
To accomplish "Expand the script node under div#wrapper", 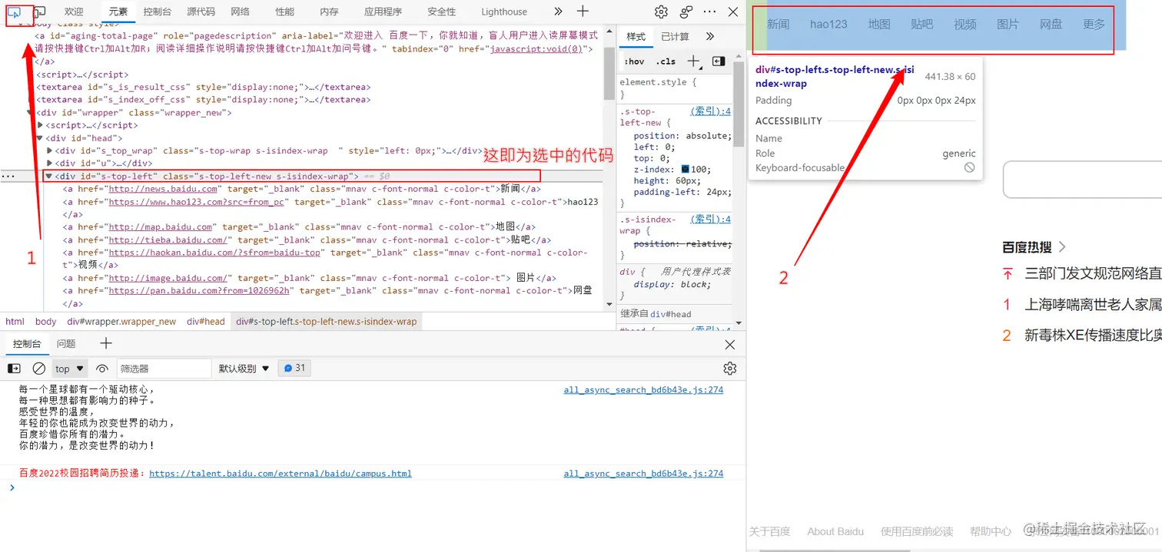I will tap(41, 125).
